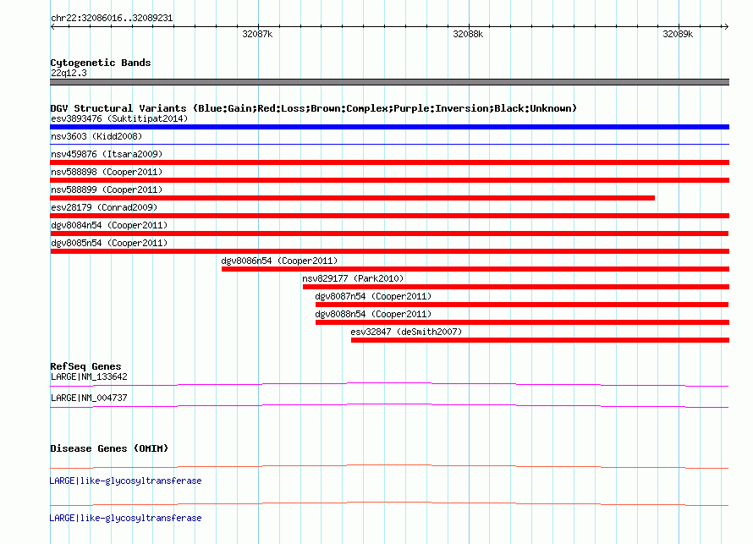Image resolution: width=753 pixels, height=544 pixels.
Task: Click the DGV Structural Variants track title
Action: point(314,108)
